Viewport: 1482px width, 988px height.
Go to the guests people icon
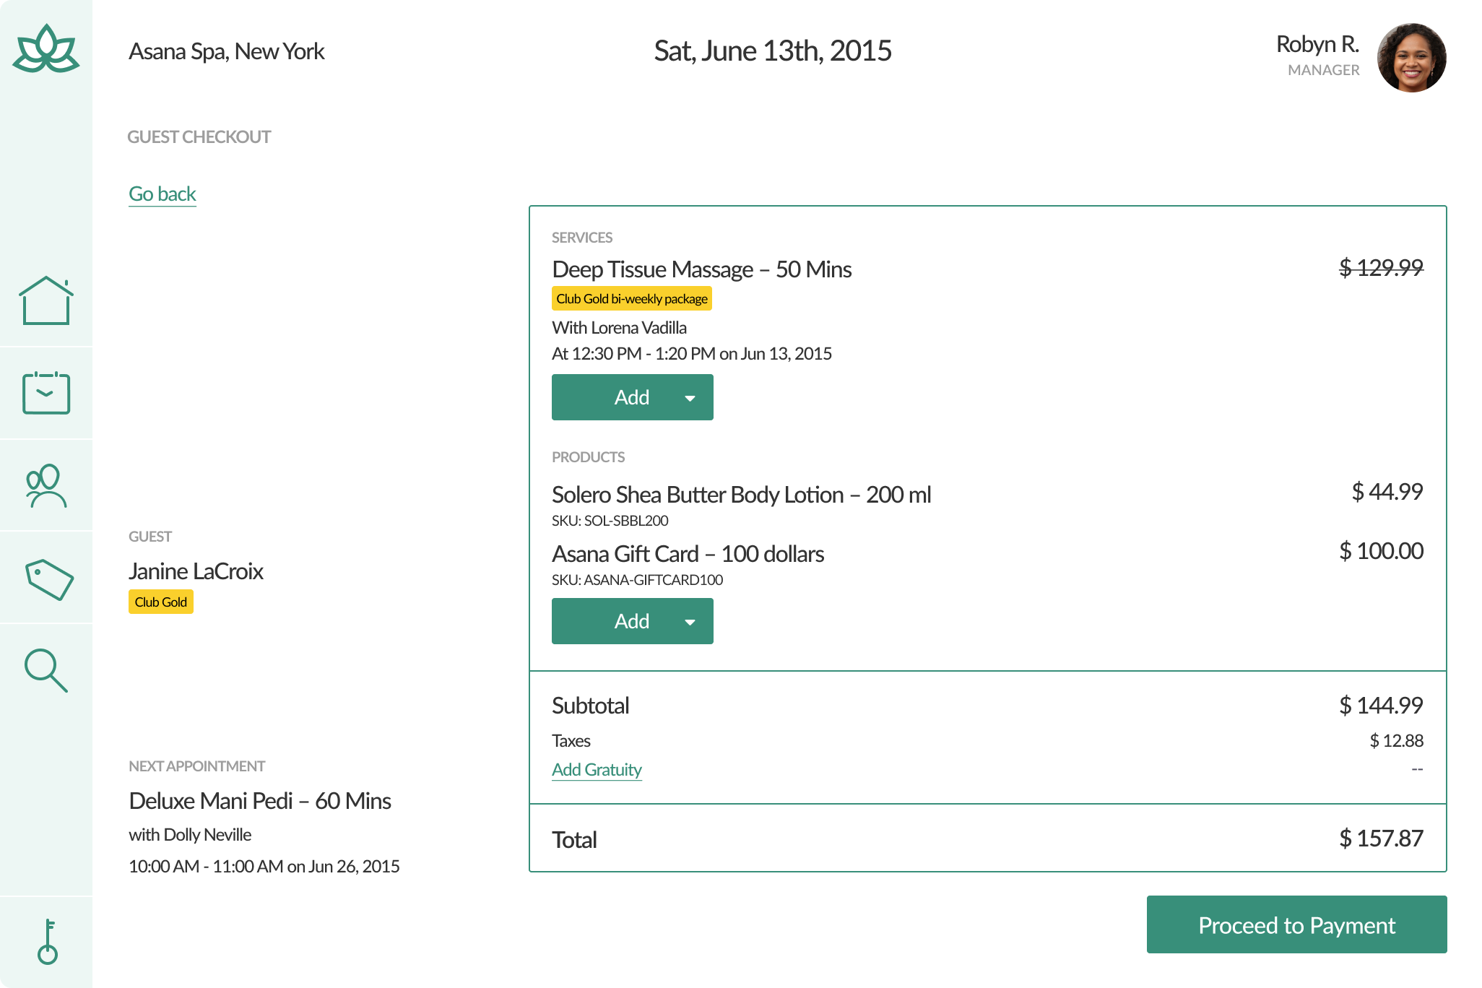pos(46,485)
